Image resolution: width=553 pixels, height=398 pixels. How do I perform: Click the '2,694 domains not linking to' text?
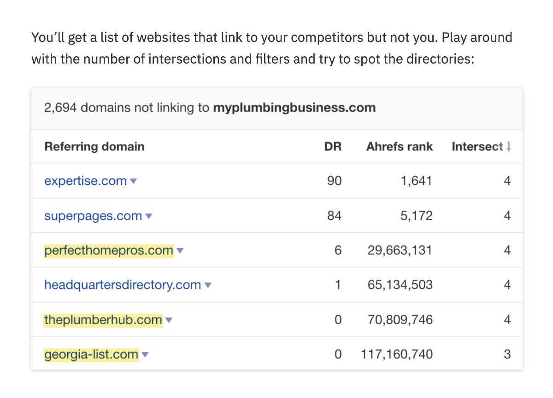click(127, 108)
